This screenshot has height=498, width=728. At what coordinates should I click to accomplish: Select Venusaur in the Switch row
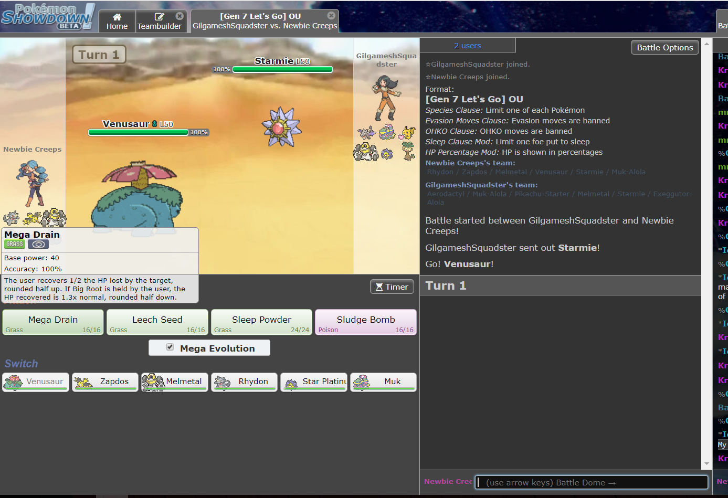[36, 382]
